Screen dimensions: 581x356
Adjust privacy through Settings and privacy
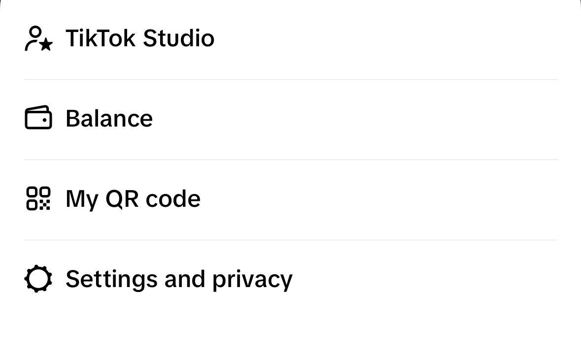click(x=178, y=279)
